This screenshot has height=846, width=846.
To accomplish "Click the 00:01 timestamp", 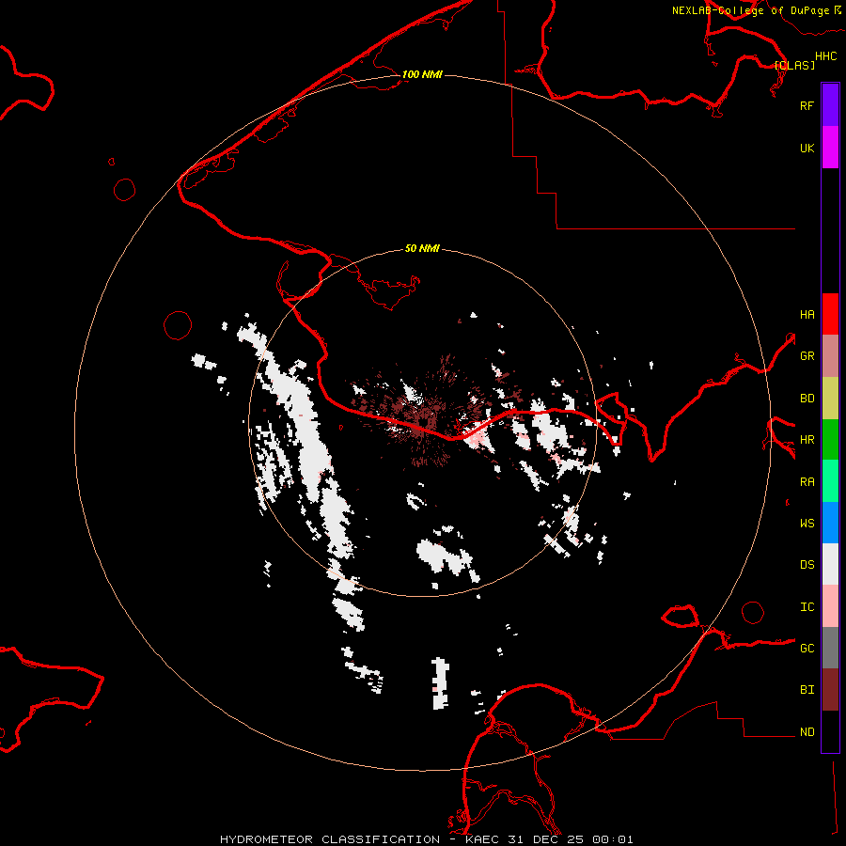I will click(x=612, y=839).
